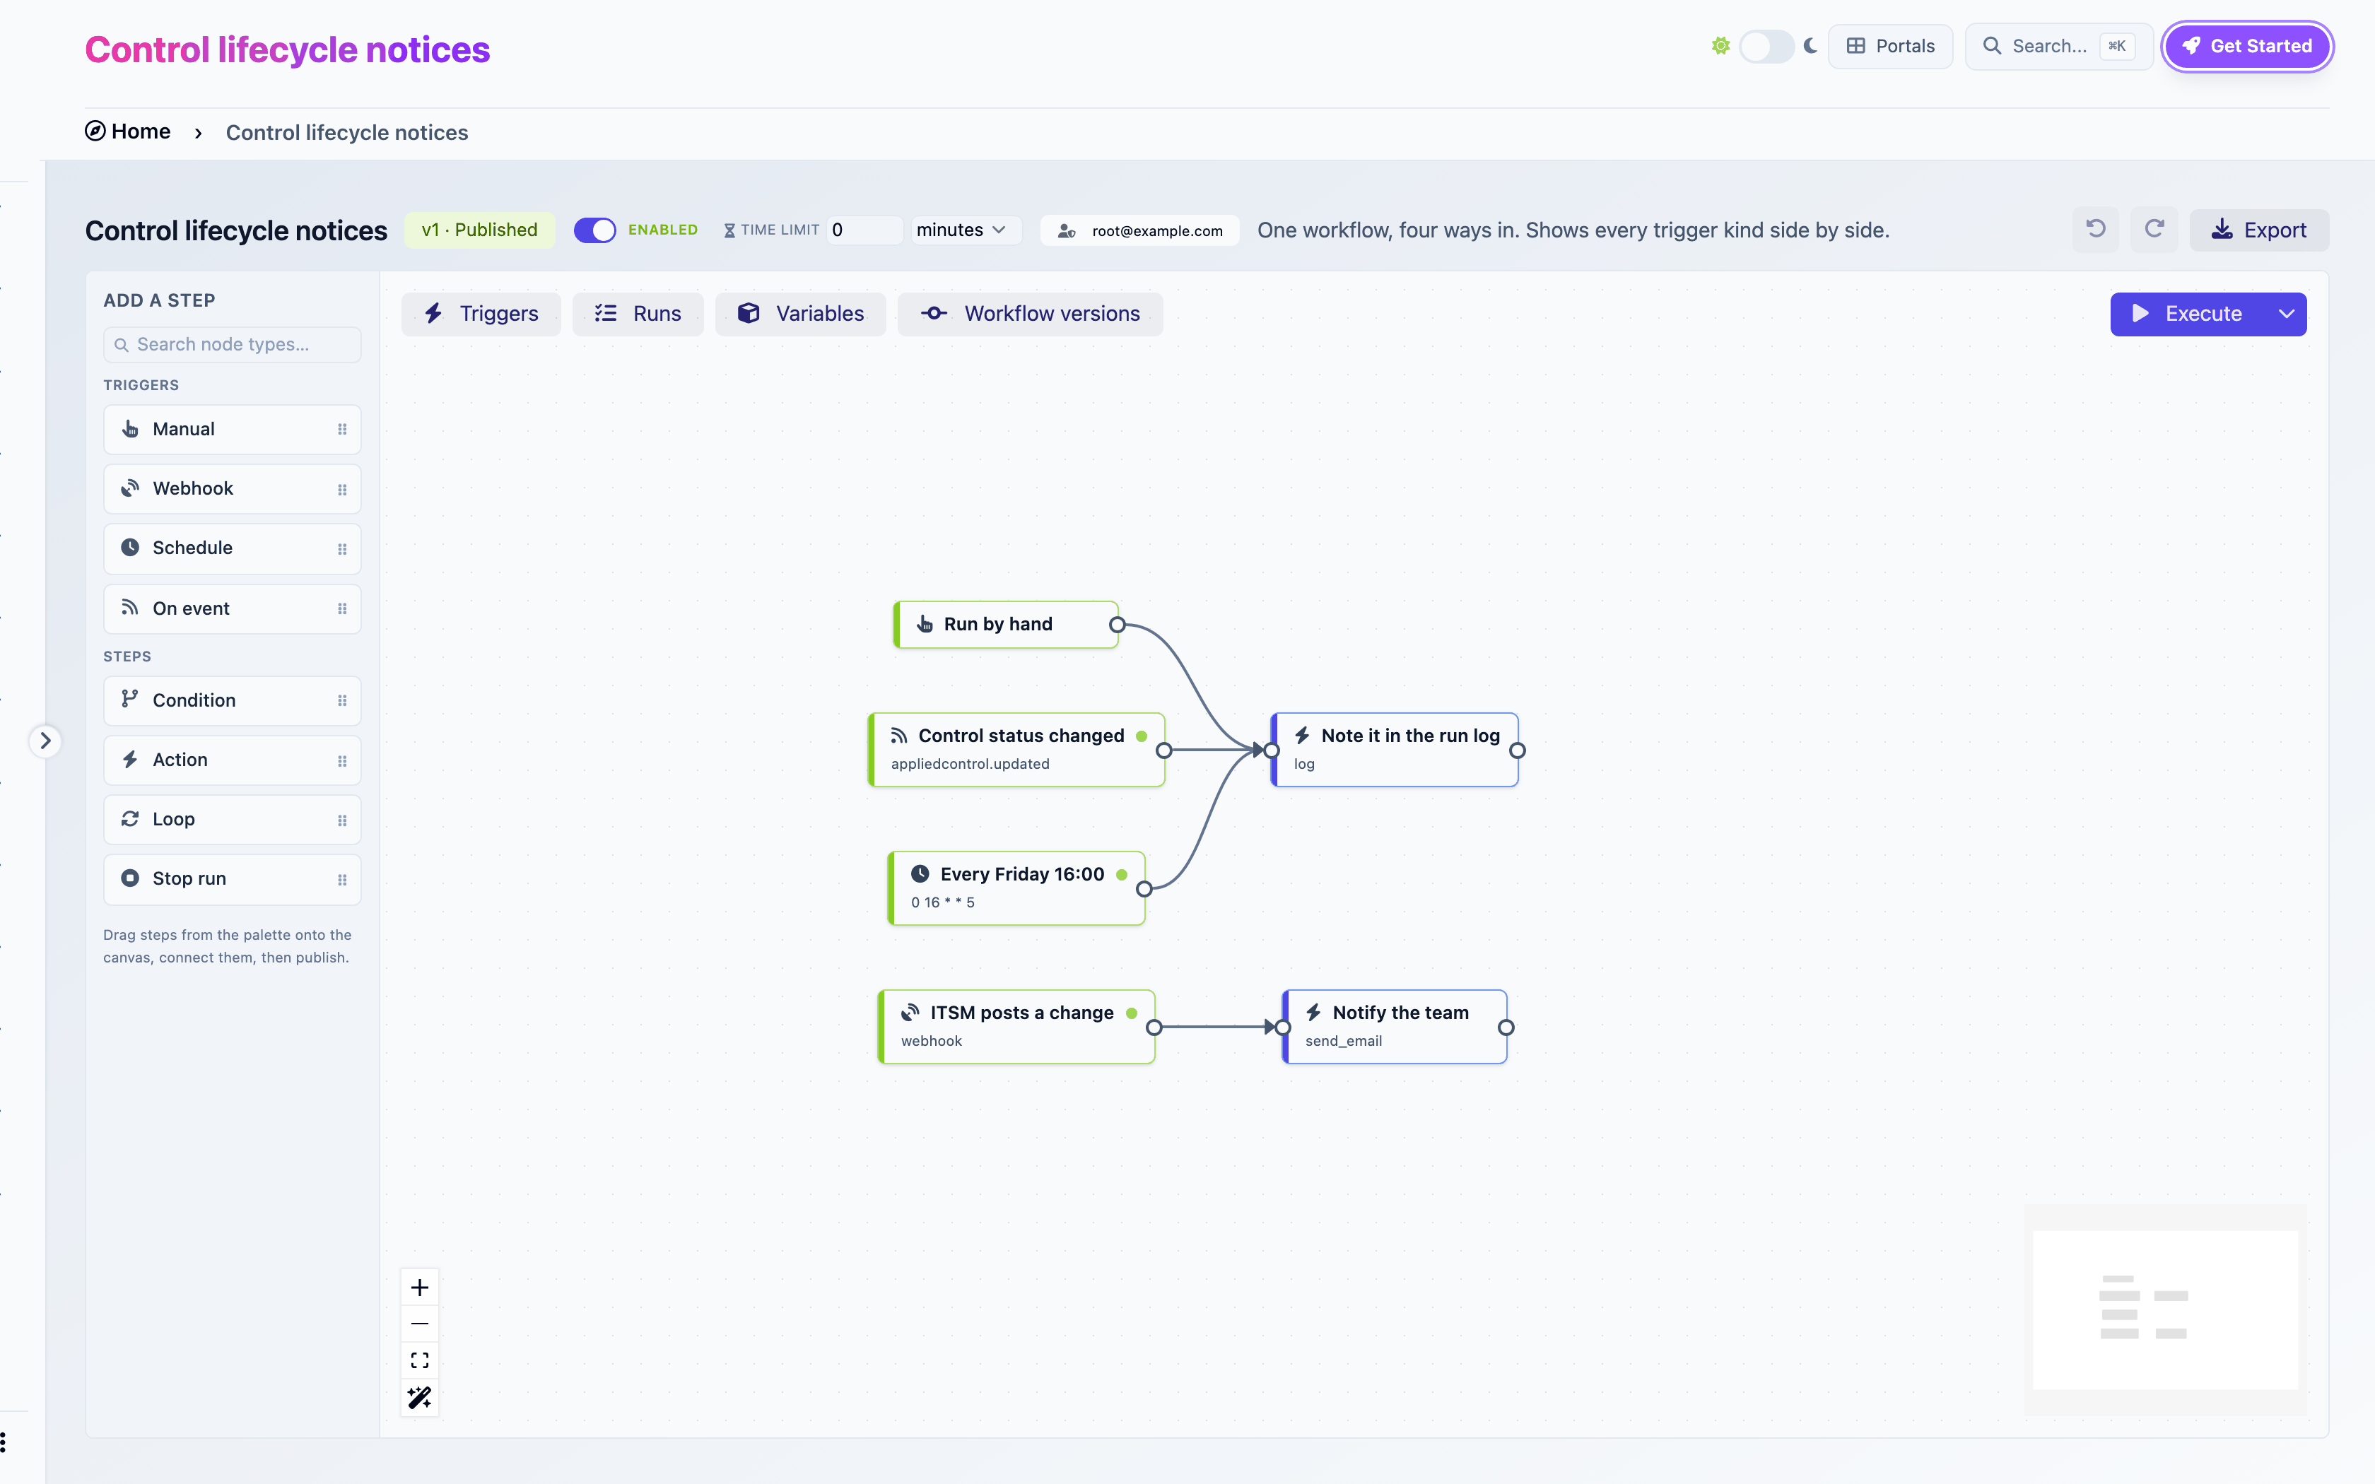2375x1484 pixels.
Task: Click the canvas minimap thumbnail
Action: coord(2166,1309)
